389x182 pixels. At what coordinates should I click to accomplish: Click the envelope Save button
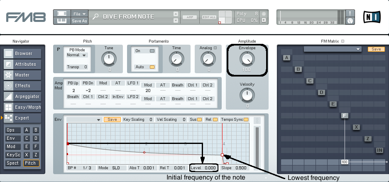(112, 120)
